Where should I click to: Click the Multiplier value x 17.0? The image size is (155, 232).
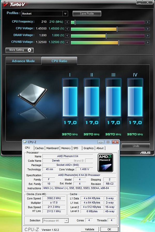point(54,202)
